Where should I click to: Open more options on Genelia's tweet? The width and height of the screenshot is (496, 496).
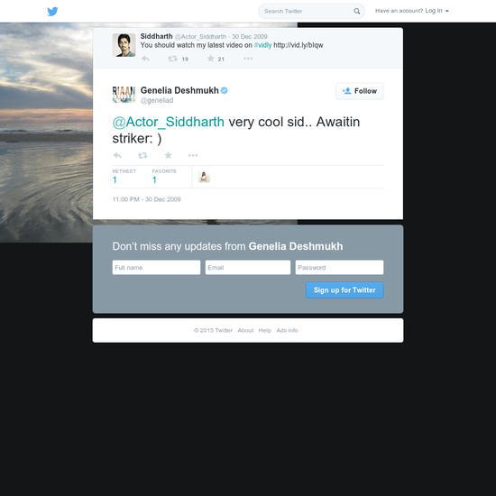point(193,155)
